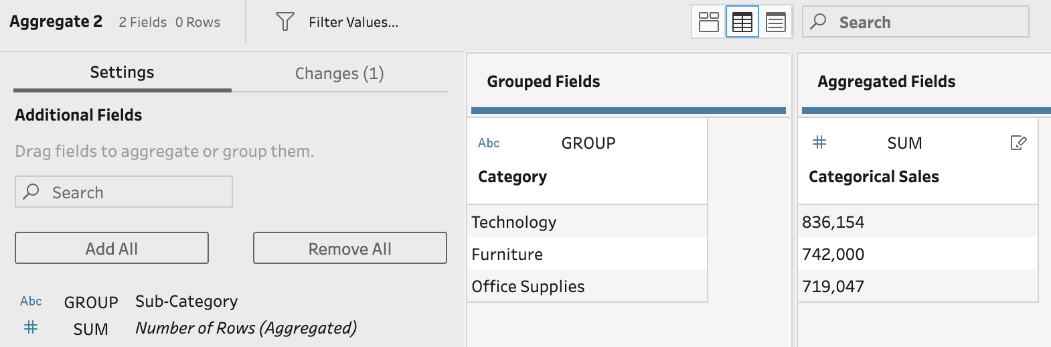Click the top-right Search field

click(x=924, y=22)
